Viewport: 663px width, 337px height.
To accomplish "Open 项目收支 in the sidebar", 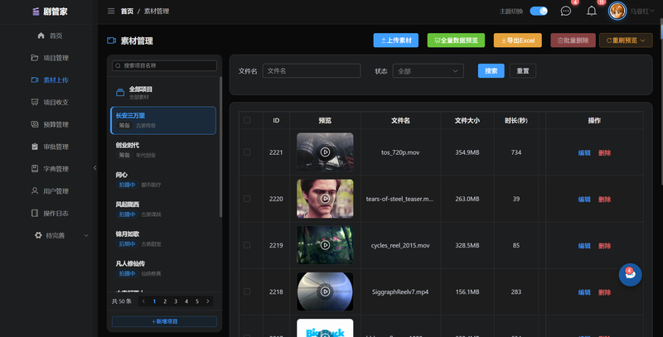I will point(56,102).
